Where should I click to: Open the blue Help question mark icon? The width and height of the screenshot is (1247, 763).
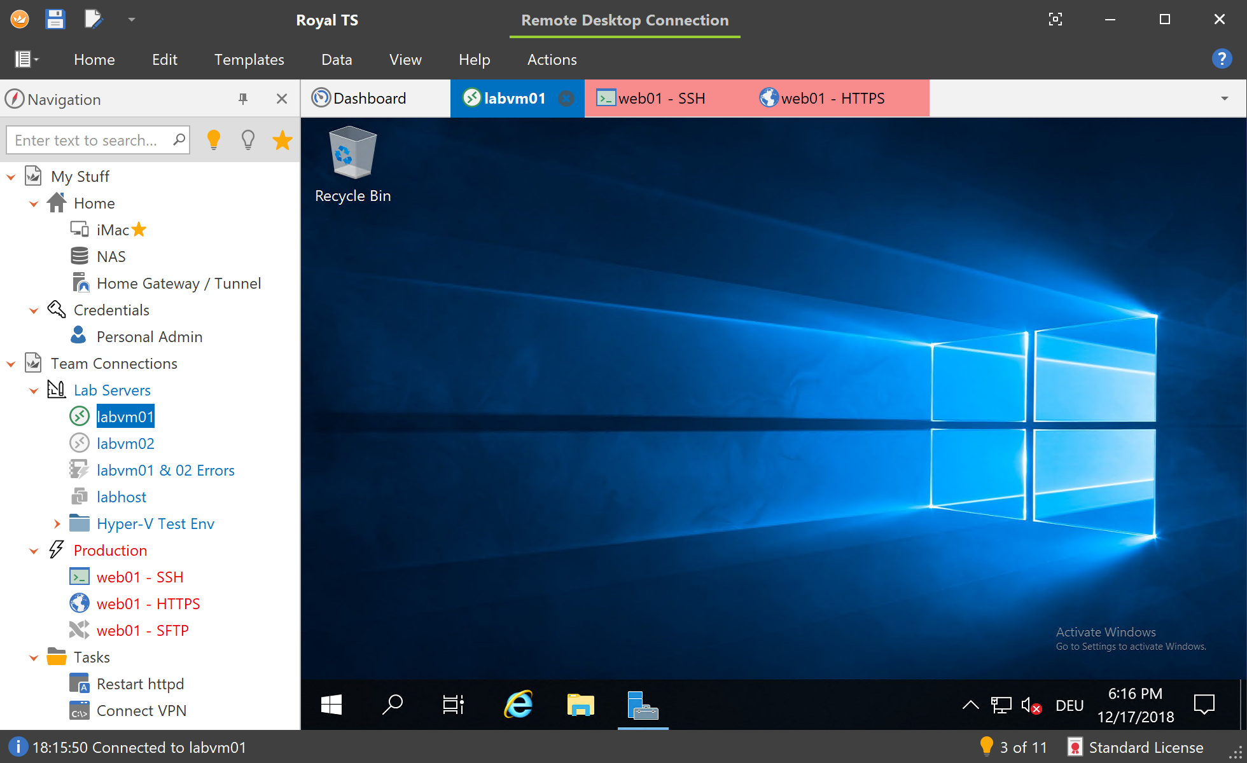click(x=1222, y=59)
